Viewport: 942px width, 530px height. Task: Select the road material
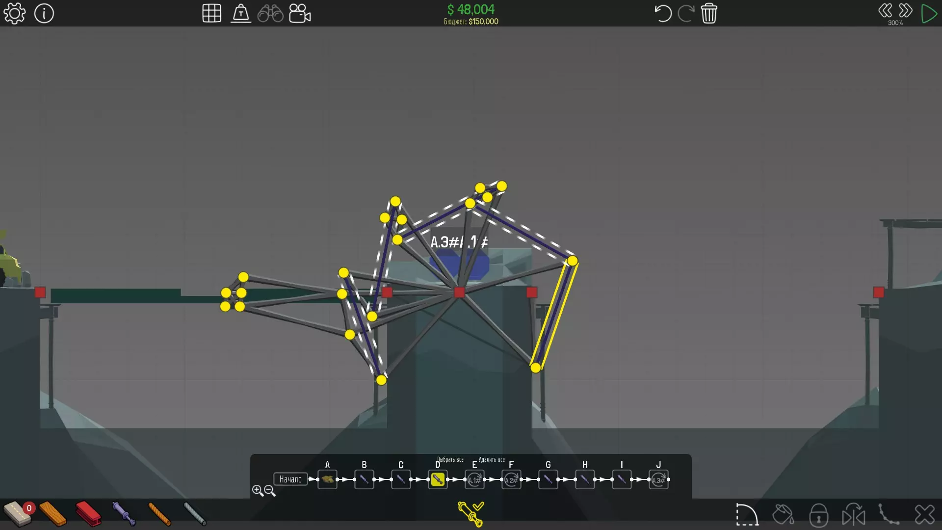coord(17,514)
